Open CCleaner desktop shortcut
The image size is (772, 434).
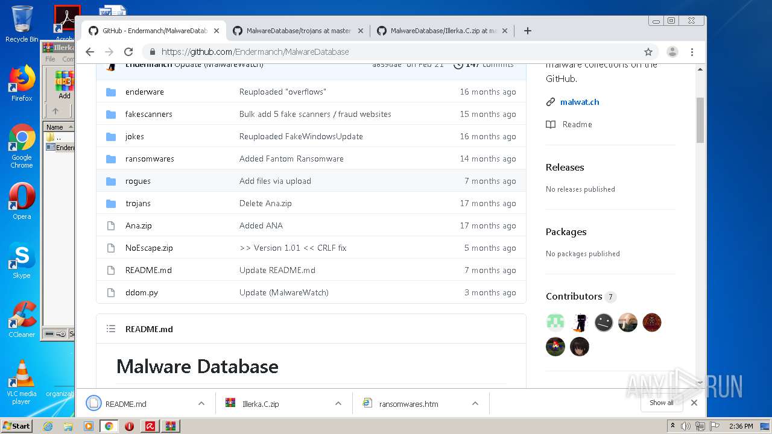tap(22, 319)
